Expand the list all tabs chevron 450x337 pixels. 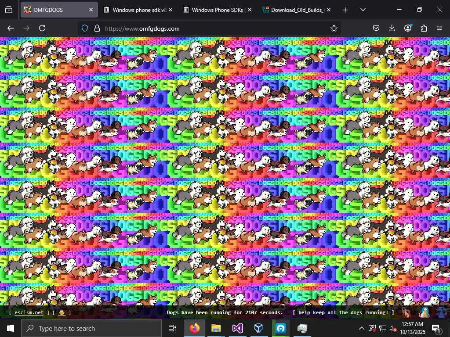point(363,10)
